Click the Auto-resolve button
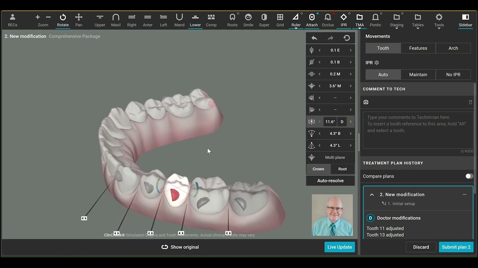Viewport: 478px width, 268px height. tap(330, 181)
